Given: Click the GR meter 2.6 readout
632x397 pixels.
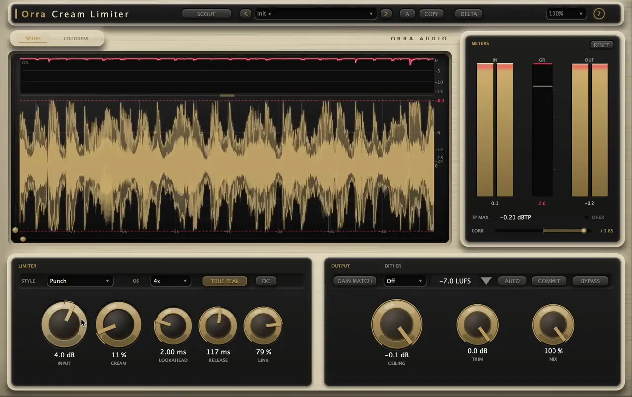Looking at the screenshot, I should point(542,203).
